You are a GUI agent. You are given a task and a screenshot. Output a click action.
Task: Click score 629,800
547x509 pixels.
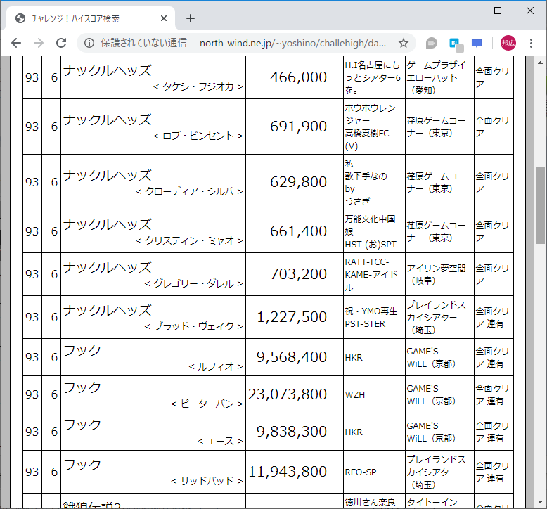[298, 182]
